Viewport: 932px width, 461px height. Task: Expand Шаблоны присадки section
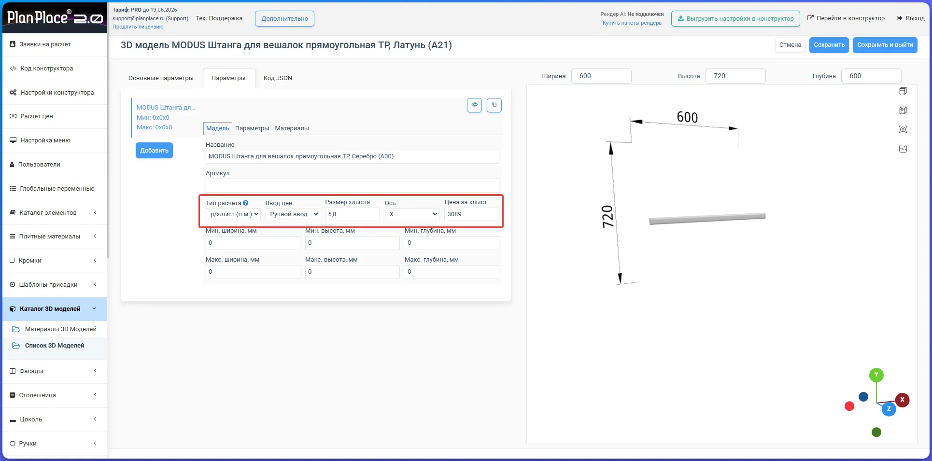coord(55,285)
